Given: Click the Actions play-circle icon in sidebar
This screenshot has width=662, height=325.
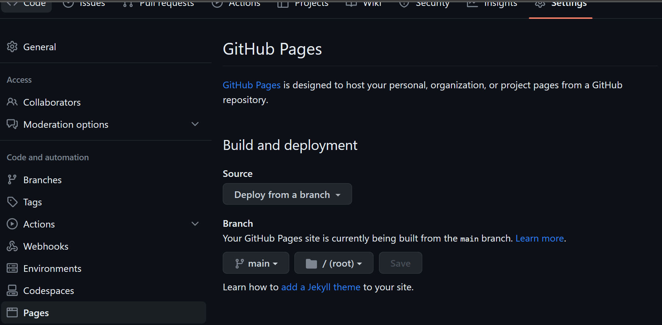Looking at the screenshot, I should pyautogui.click(x=12, y=224).
